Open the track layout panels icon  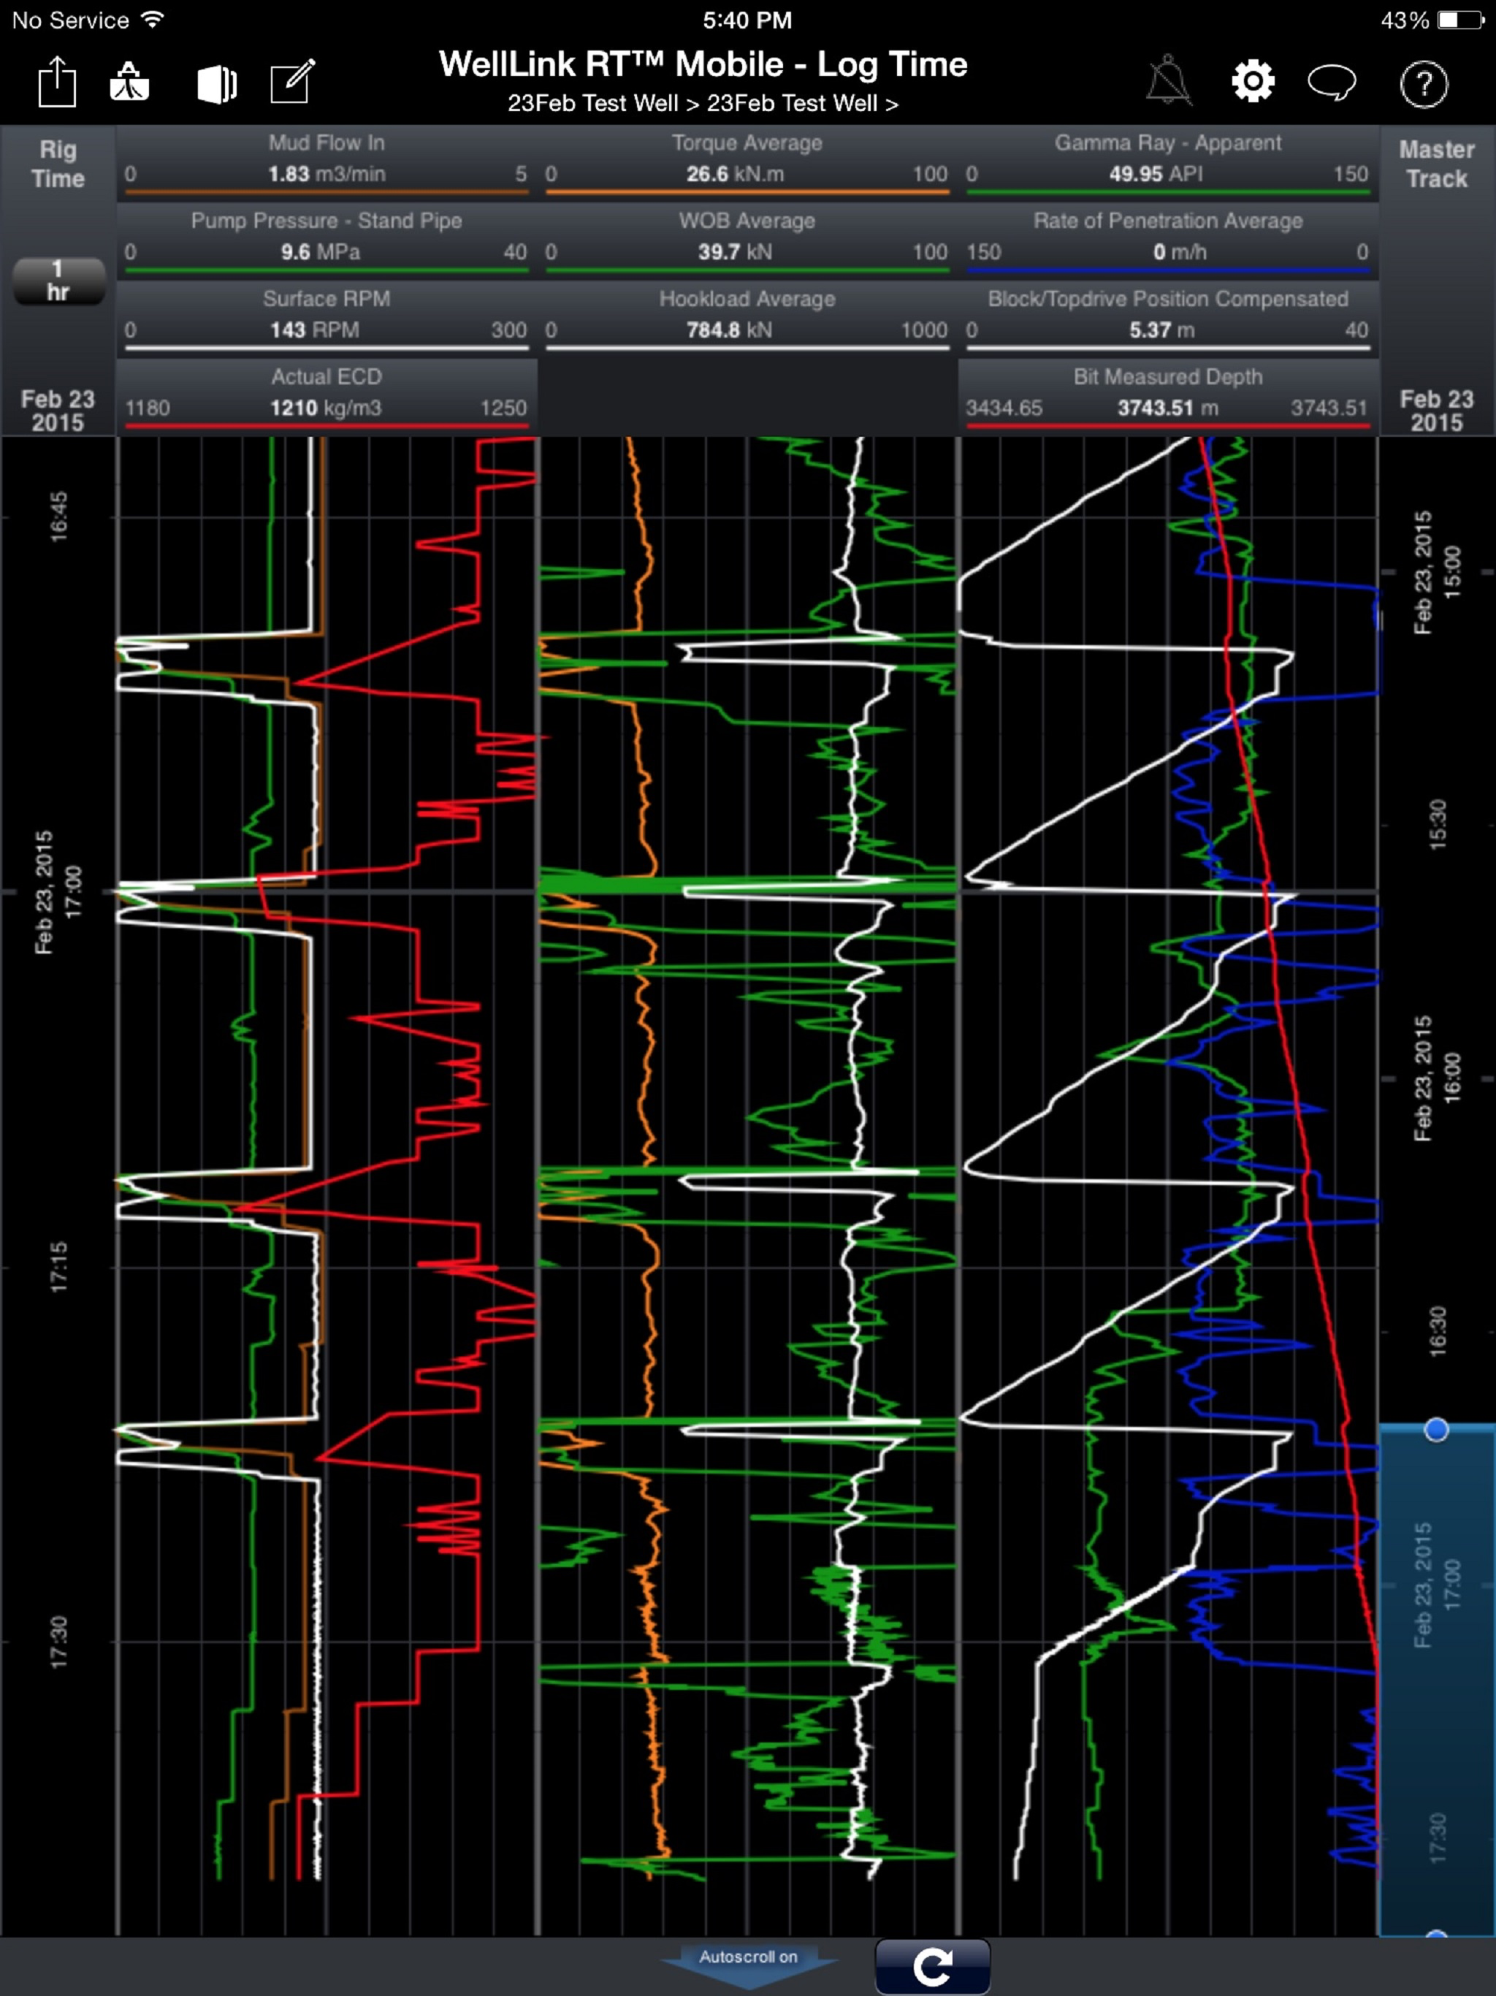[x=216, y=85]
